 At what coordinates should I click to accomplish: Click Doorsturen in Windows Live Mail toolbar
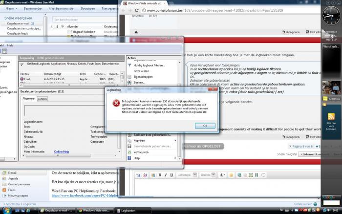[x=88, y=8]
